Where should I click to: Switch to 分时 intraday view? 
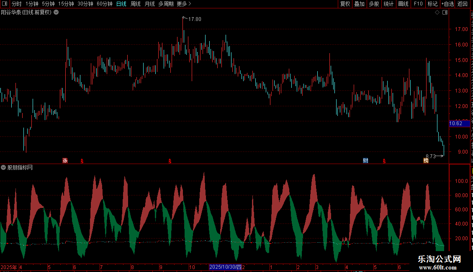pyautogui.click(x=17, y=4)
